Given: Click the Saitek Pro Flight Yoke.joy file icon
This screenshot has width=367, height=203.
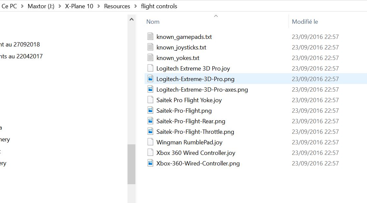Looking at the screenshot, I should 150,100.
